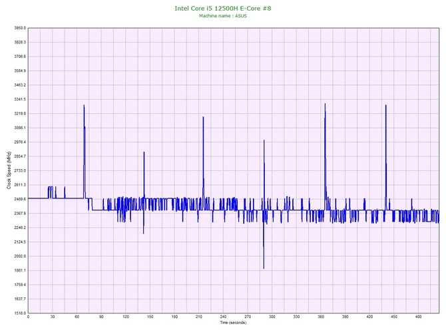Select the 3341.5 y-axis label

[20, 99]
